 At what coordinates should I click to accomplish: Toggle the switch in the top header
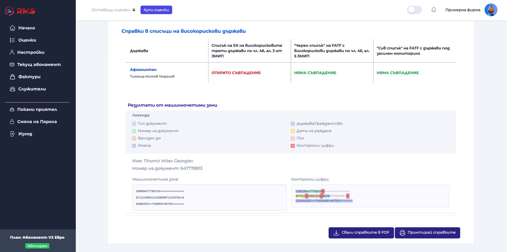[x=414, y=10]
